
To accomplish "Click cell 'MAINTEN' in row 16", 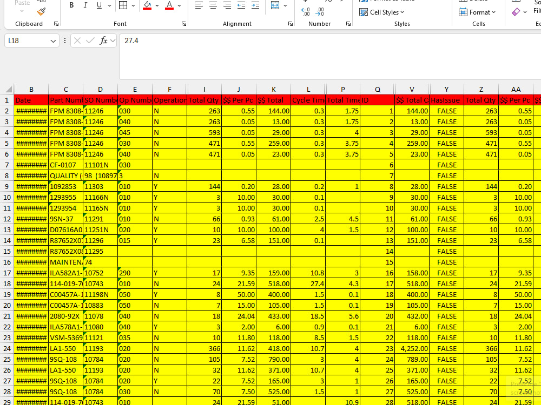I will [65, 262].
